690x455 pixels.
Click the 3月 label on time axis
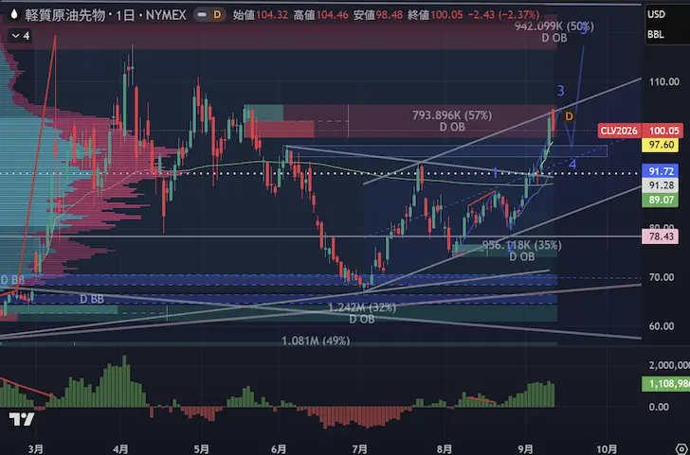pos(36,448)
